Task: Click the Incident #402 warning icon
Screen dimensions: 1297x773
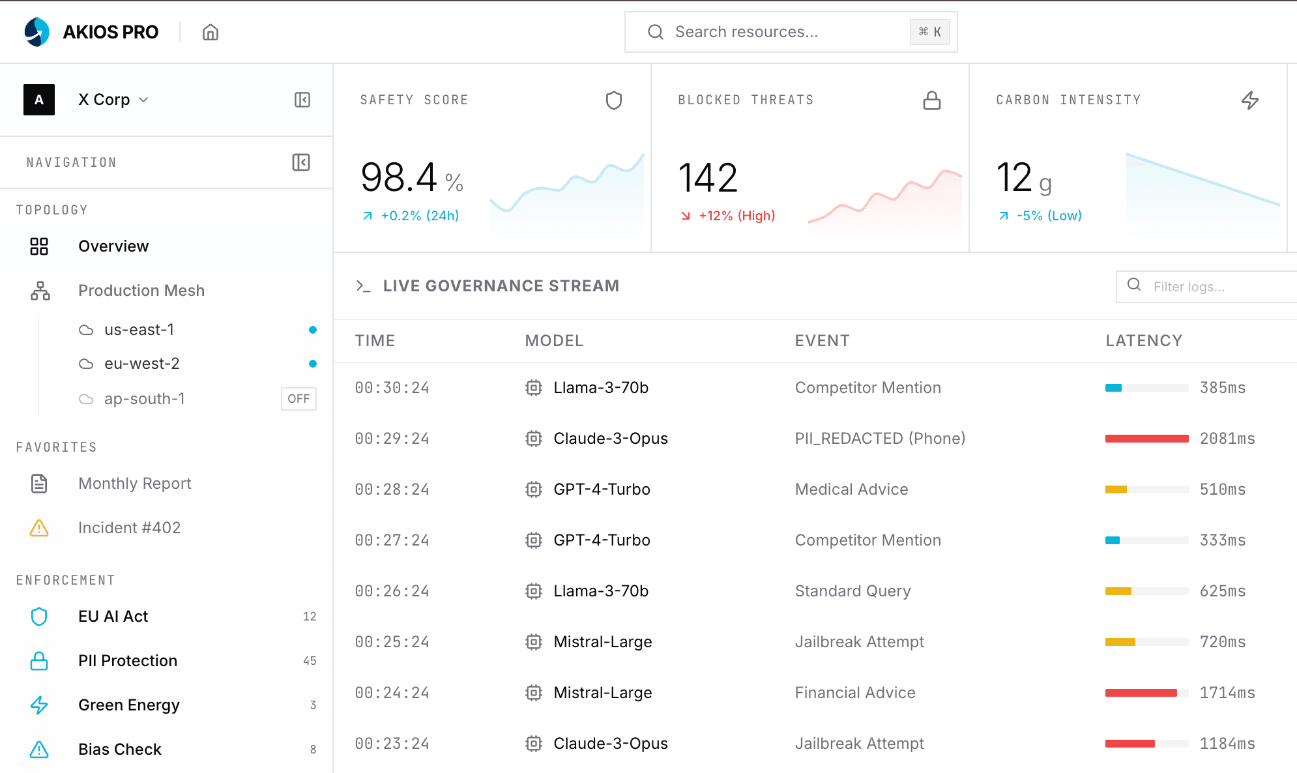Action: pyautogui.click(x=39, y=528)
